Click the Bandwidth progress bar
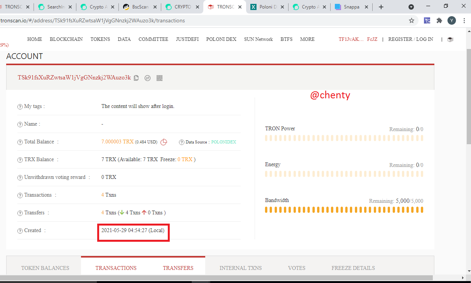Image resolution: width=471 pixels, height=283 pixels. pos(344,210)
